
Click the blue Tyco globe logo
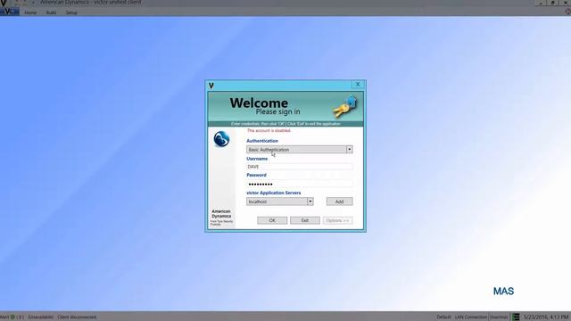tap(221, 139)
